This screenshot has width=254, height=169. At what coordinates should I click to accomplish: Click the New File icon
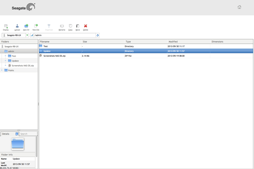point(36,27)
